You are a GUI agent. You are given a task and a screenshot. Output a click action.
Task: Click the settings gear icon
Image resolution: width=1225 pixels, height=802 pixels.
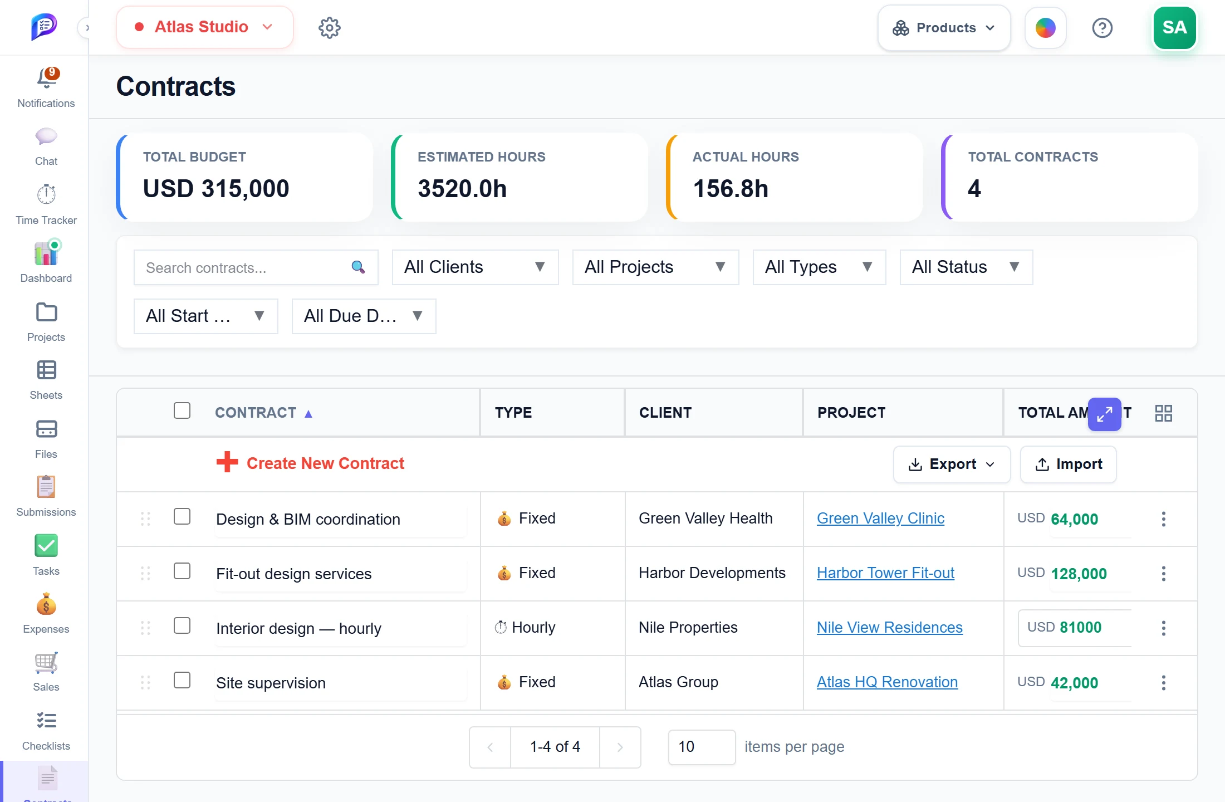[x=330, y=27]
